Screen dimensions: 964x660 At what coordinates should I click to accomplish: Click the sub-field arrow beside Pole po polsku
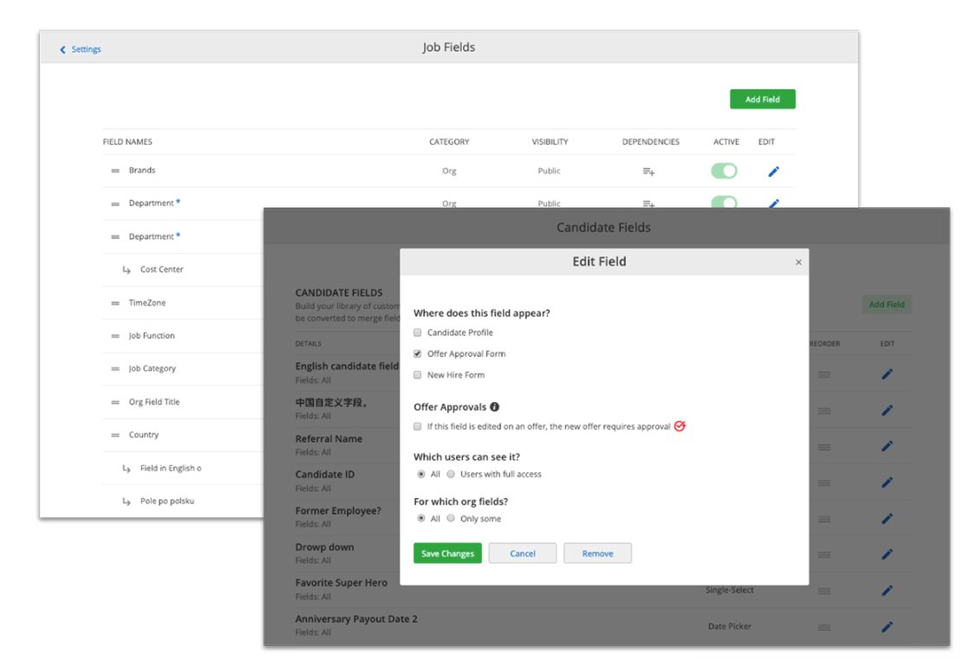pyautogui.click(x=126, y=501)
